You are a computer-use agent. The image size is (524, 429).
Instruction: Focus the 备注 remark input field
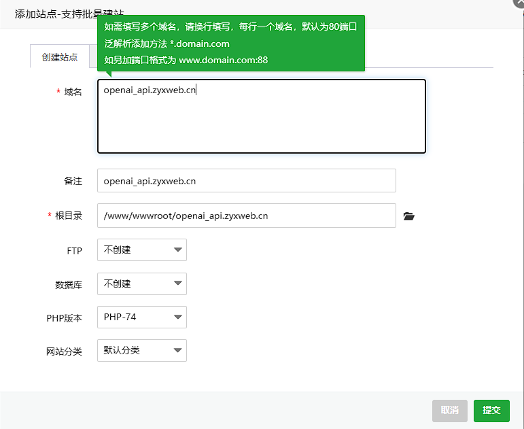[246, 181]
